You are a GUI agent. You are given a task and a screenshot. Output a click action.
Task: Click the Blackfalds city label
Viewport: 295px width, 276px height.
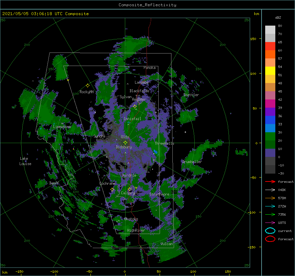pyautogui.click(x=139, y=91)
